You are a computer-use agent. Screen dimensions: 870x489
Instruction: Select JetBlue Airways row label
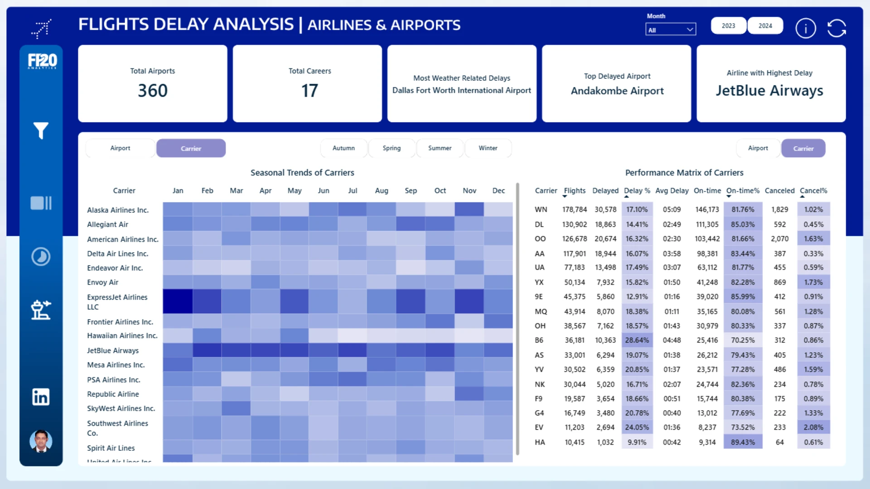pyautogui.click(x=113, y=350)
